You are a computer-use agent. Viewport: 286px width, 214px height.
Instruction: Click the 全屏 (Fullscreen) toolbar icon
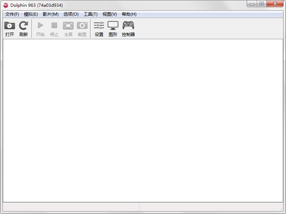(x=68, y=25)
